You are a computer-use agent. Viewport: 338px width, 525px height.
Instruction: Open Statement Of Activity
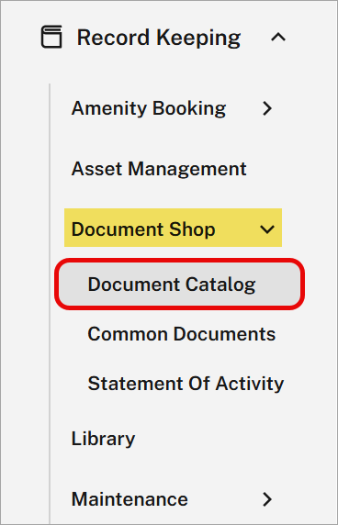coord(186,384)
